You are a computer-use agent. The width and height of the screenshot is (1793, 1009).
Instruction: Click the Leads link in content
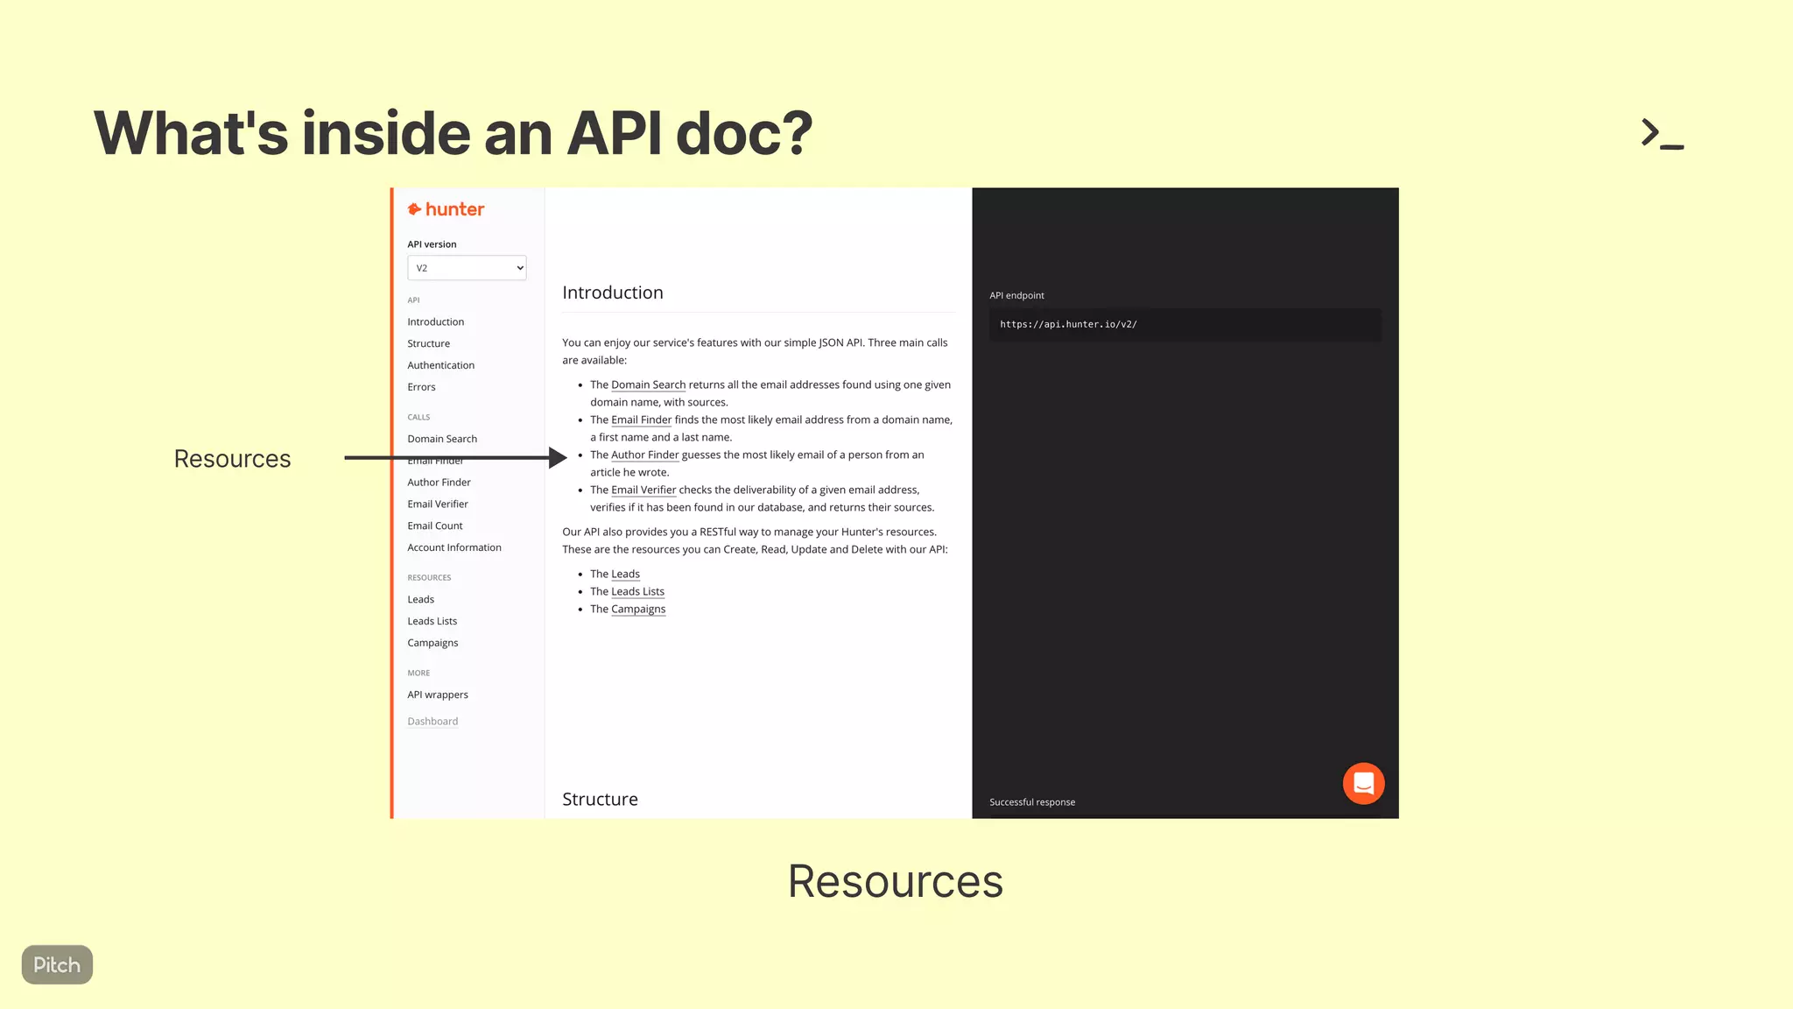[x=625, y=574]
